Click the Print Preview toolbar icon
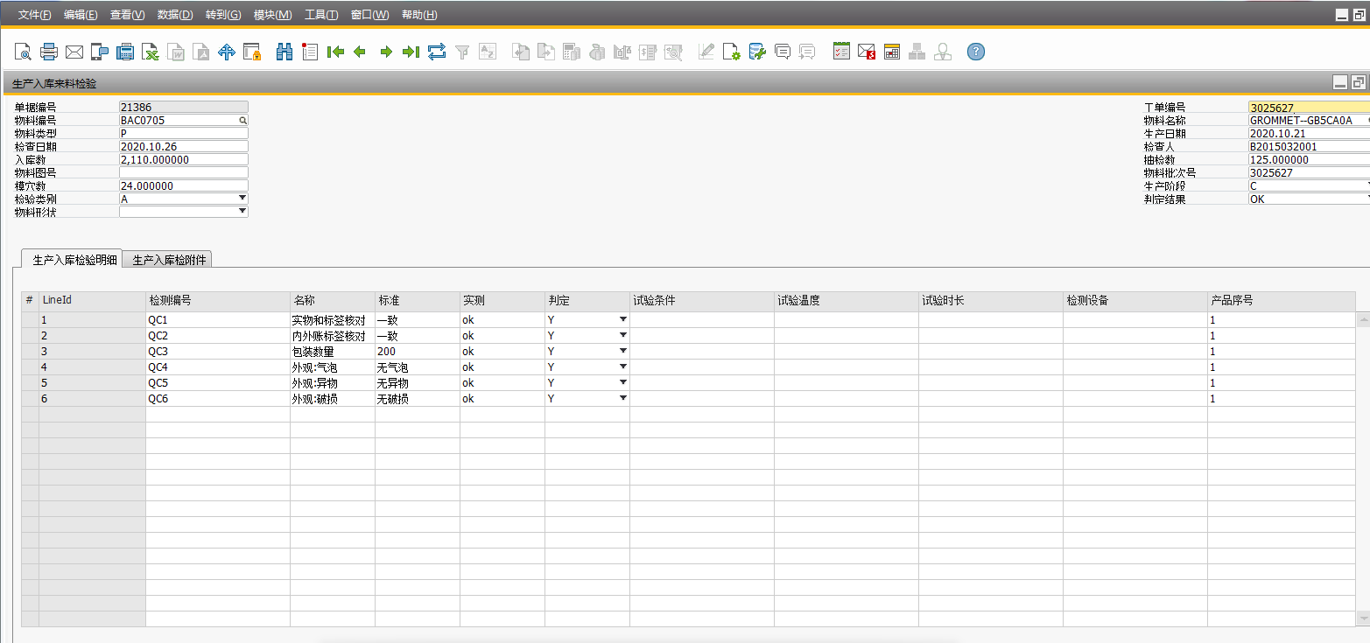This screenshot has width=1370, height=643. click(23, 52)
